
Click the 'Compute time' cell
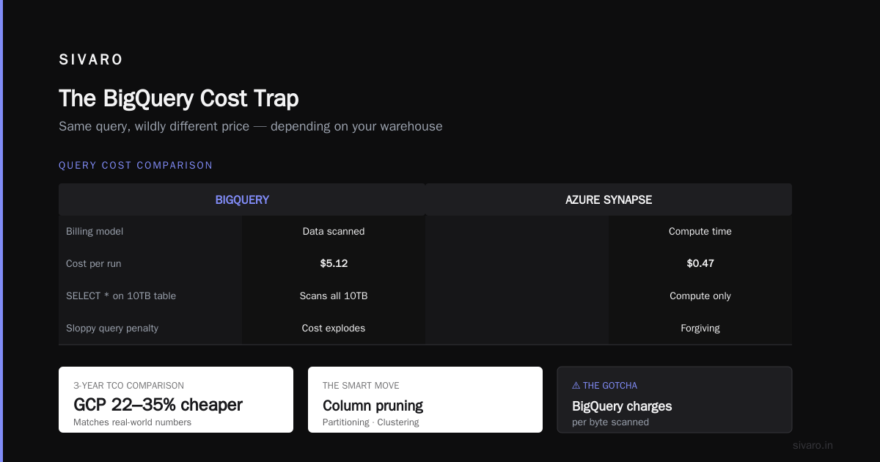700,231
